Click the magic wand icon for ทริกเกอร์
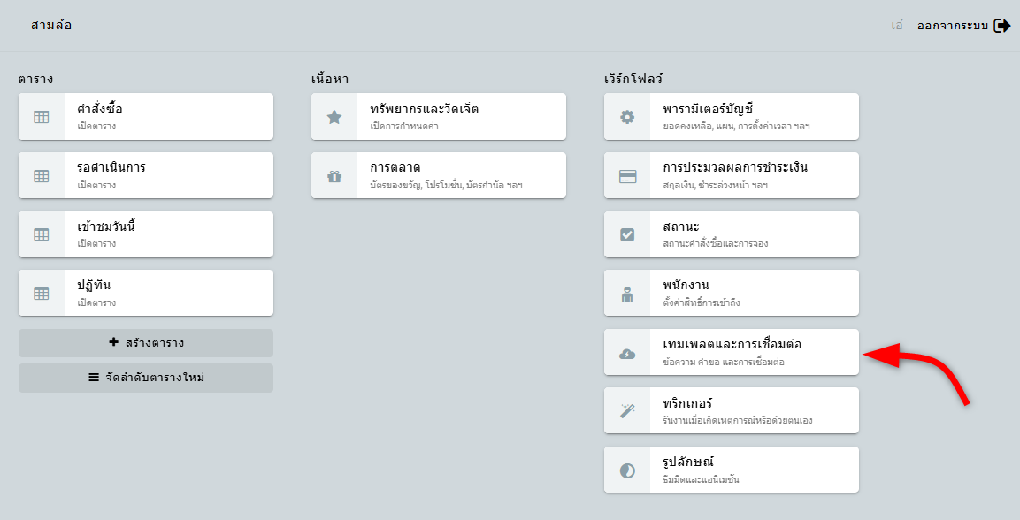 point(627,411)
